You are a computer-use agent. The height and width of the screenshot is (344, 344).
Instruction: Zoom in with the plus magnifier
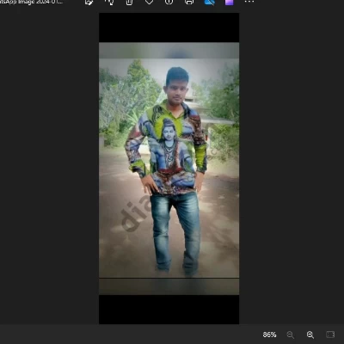click(310, 335)
